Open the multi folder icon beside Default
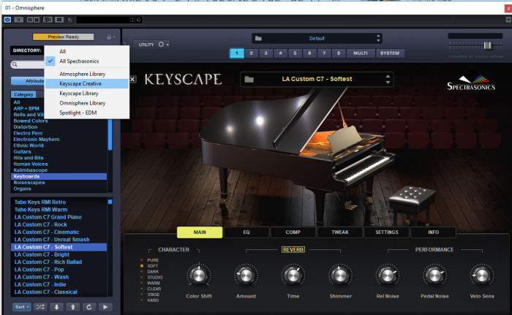Screen dimensions: 512x315 [x=258, y=39]
